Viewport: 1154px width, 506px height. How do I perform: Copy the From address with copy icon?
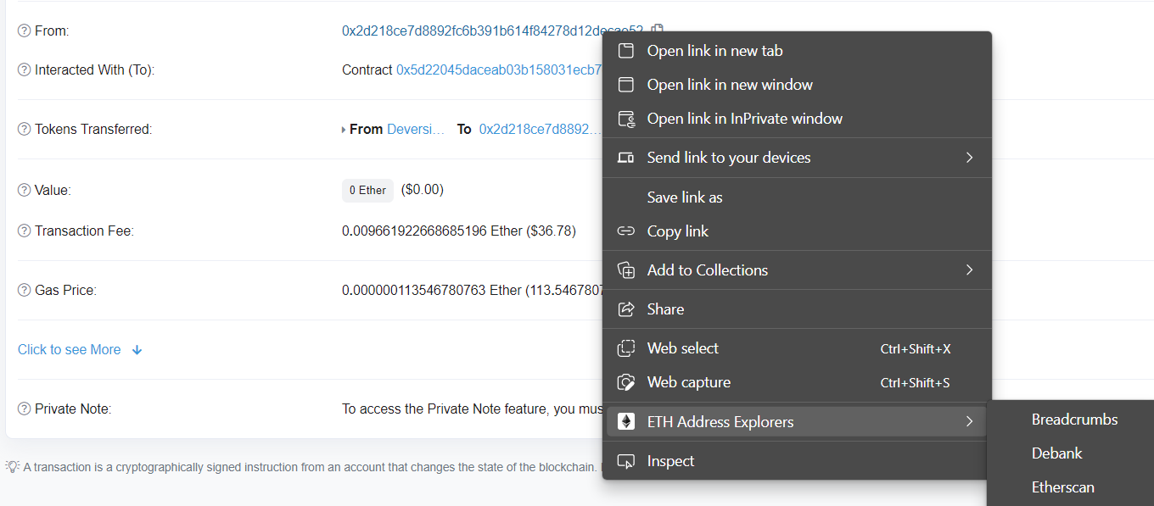pyautogui.click(x=657, y=30)
